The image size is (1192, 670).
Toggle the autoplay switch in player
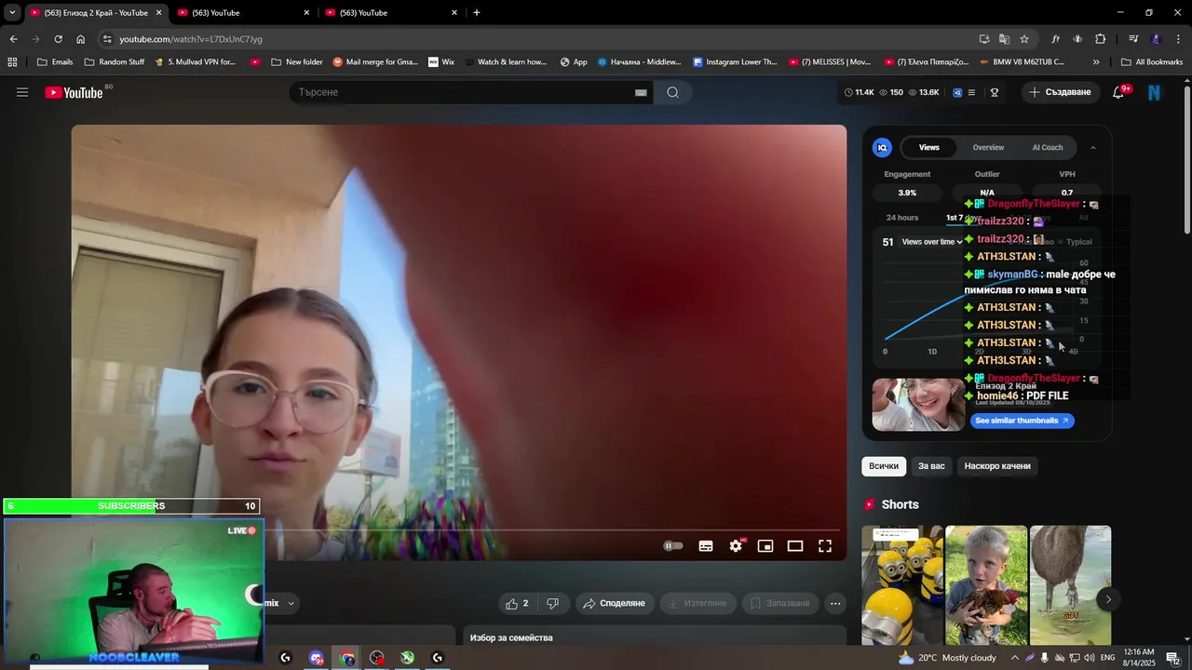click(x=672, y=546)
